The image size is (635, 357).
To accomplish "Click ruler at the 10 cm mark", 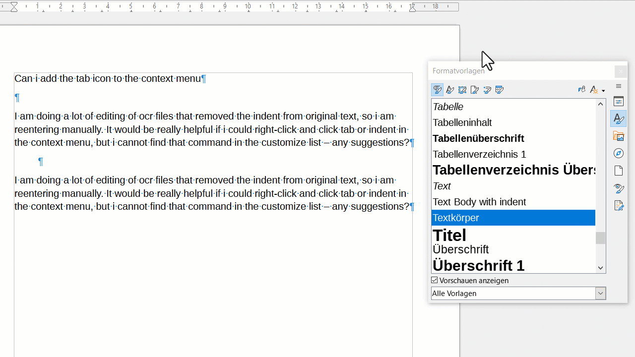I will tap(248, 6).
